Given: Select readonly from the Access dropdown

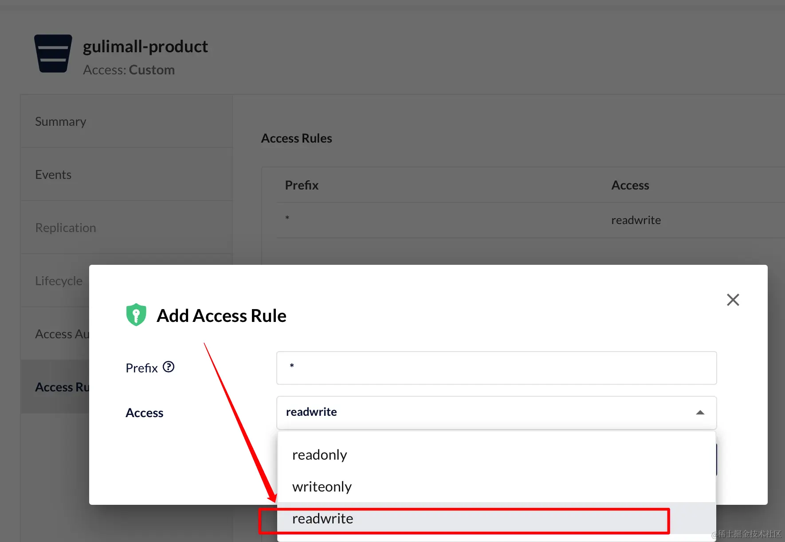Looking at the screenshot, I should tap(320, 455).
